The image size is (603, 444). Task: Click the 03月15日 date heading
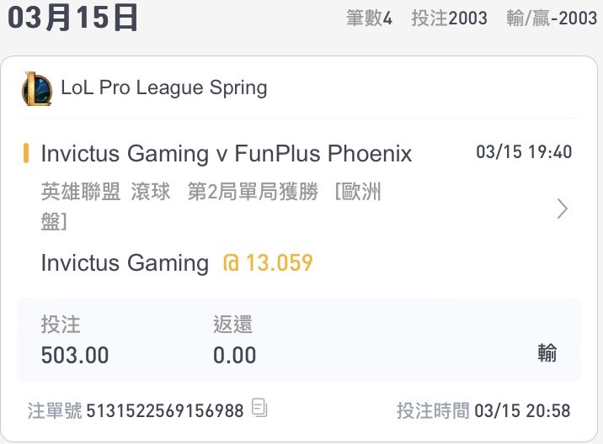pos(72,18)
